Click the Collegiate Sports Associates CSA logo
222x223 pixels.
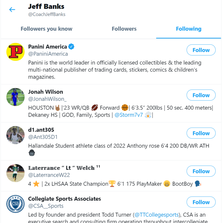click(15, 204)
